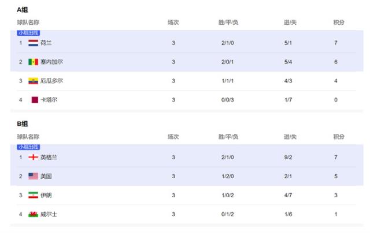The width and height of the screenshot is (370, 233).
Task: Open team 卡塔尔 page
Action: [49, 100]
